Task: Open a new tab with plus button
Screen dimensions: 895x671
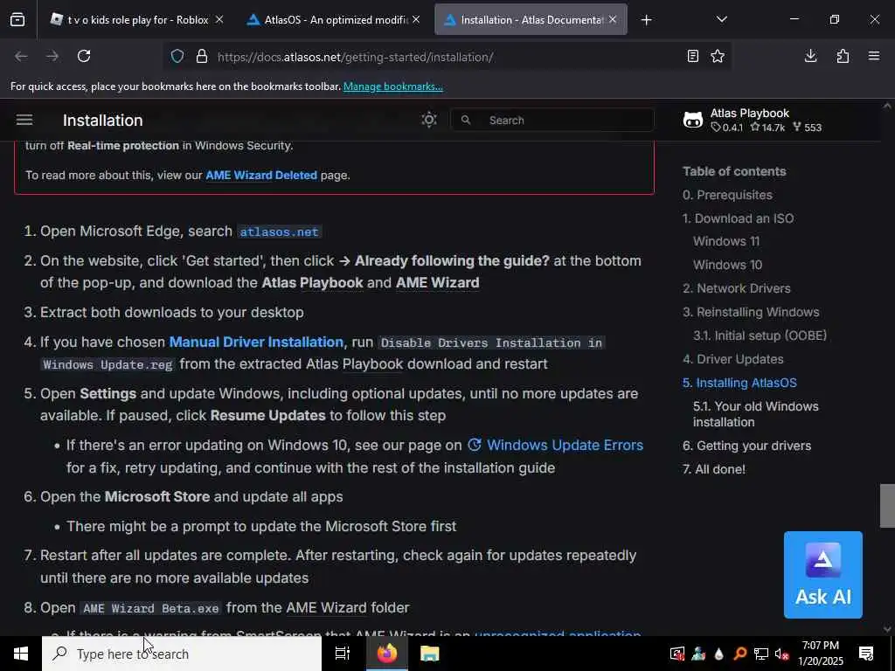Action: coord(646,20)
